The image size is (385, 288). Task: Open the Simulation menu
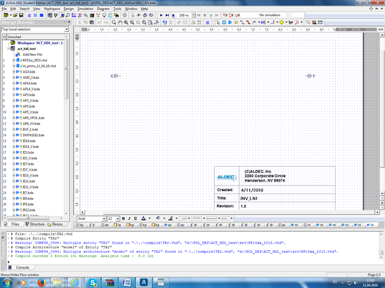click(85, 9)
